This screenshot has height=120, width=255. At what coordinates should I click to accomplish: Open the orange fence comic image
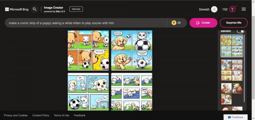(88, 50)
